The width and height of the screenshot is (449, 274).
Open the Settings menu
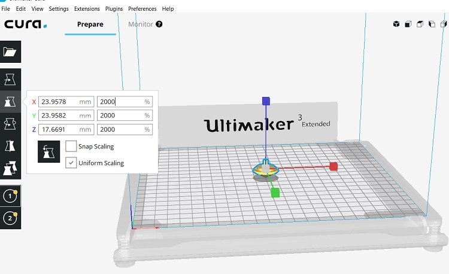coord(59,9)
